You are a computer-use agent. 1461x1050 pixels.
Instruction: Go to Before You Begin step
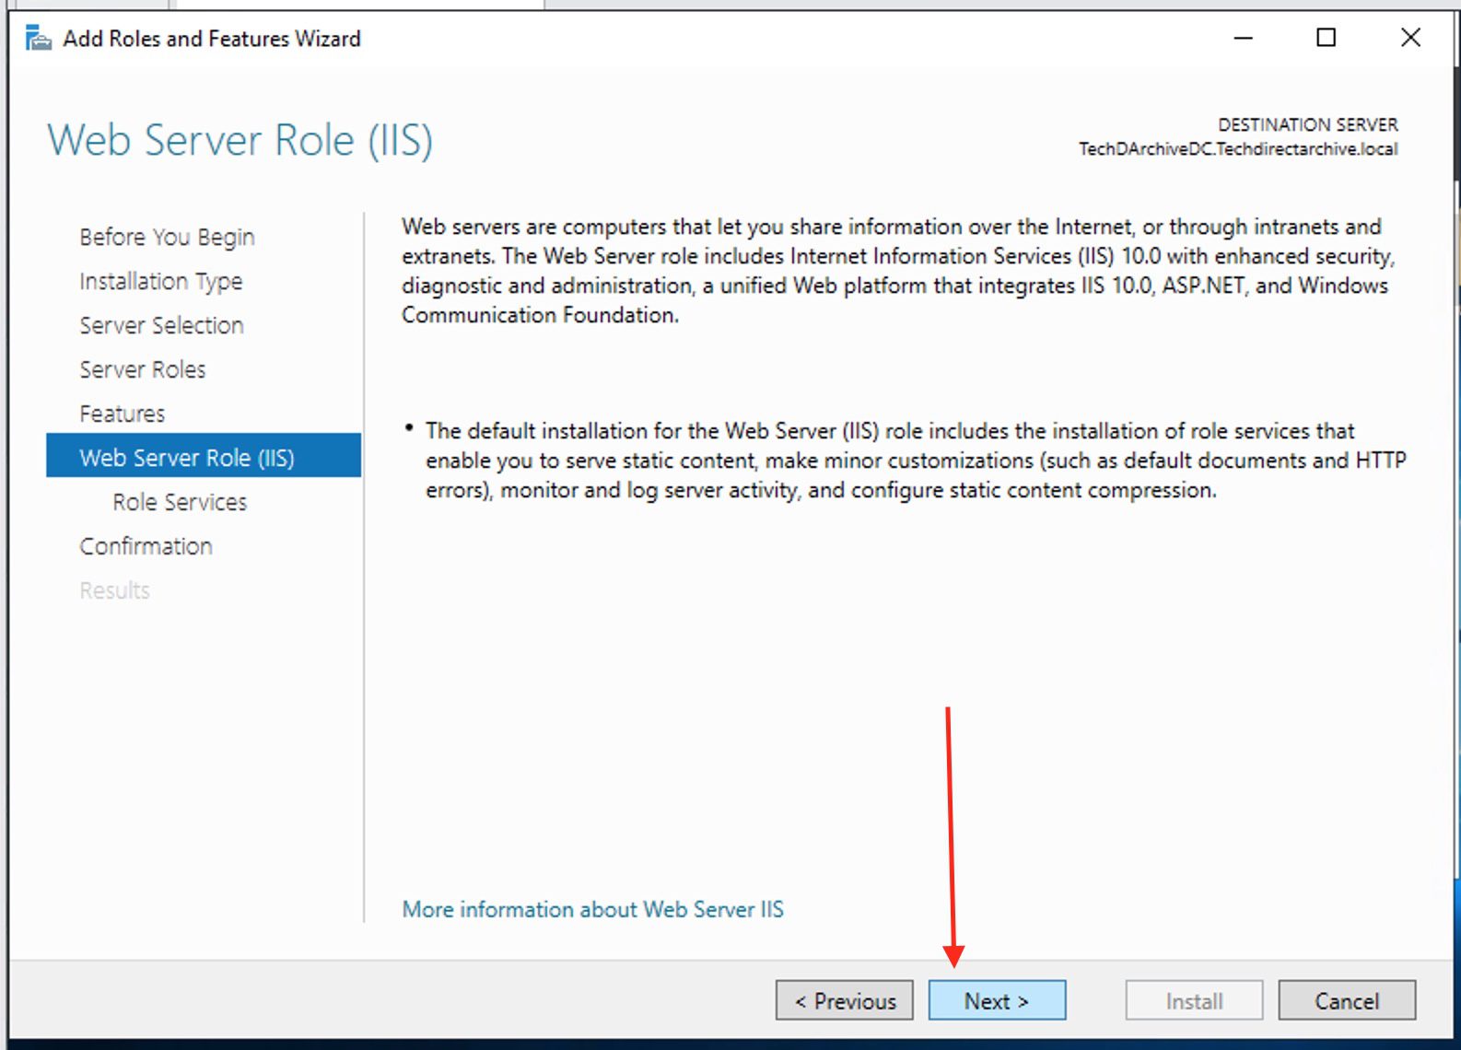pyautogui.click(x=167, y=237)
